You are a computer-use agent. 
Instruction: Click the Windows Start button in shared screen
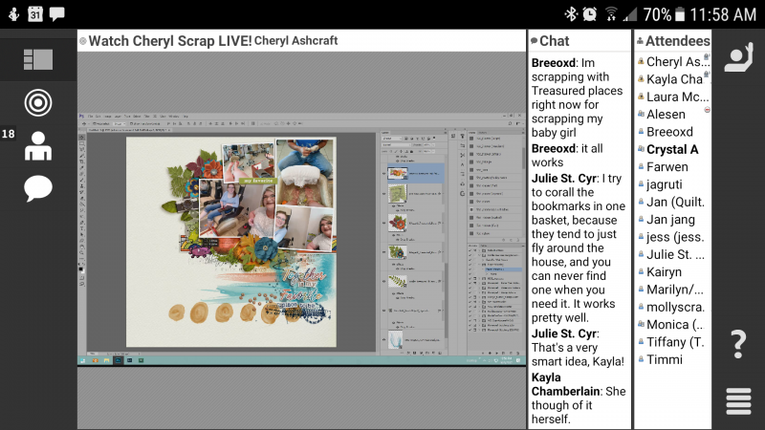click(x=83, y=361)
